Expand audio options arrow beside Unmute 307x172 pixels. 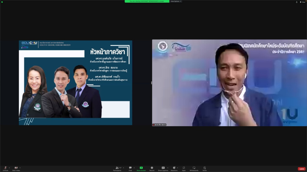(9, 168)
